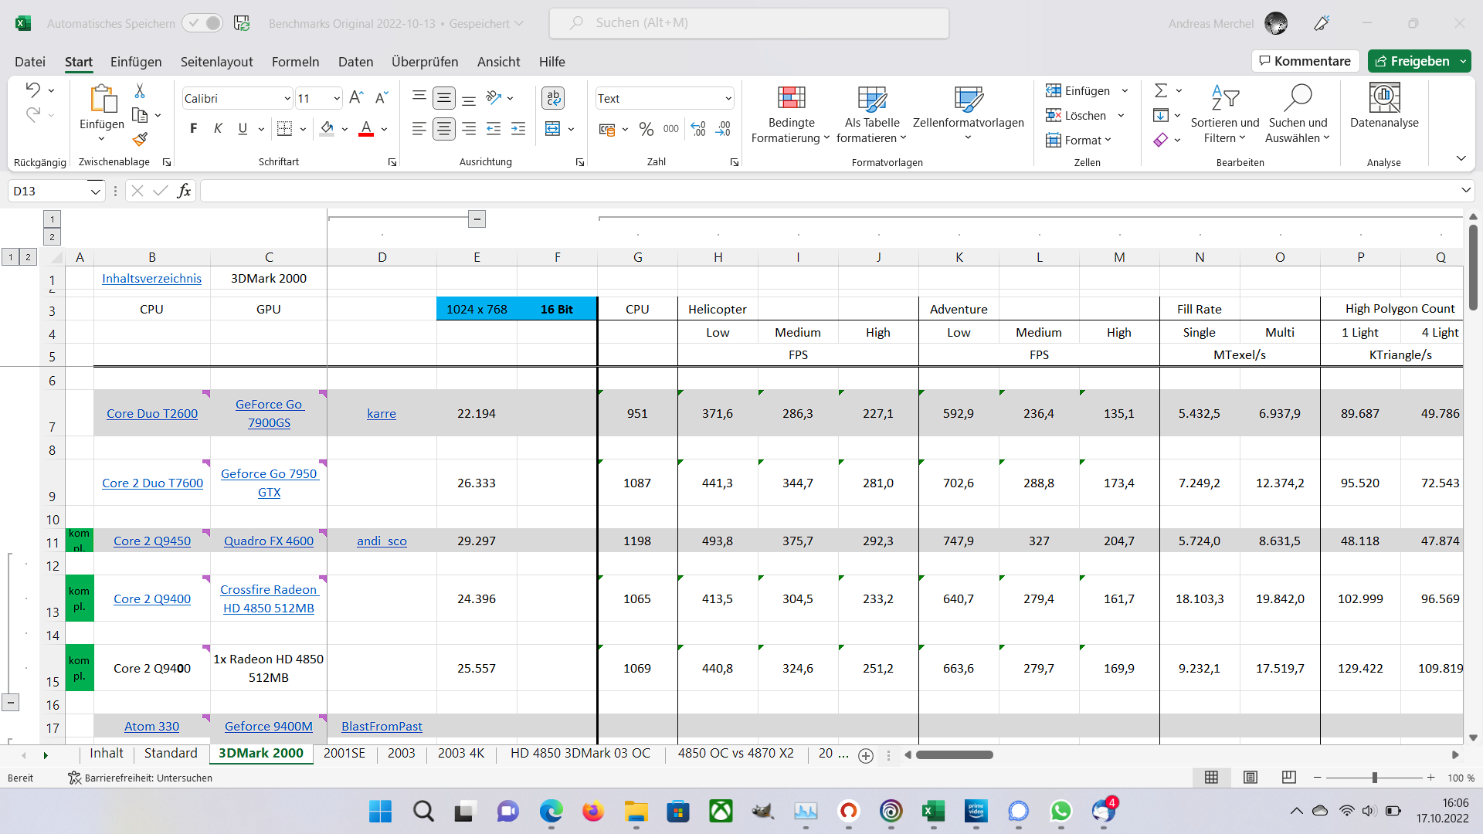Click the Cut scissors icon

point(140,91)
